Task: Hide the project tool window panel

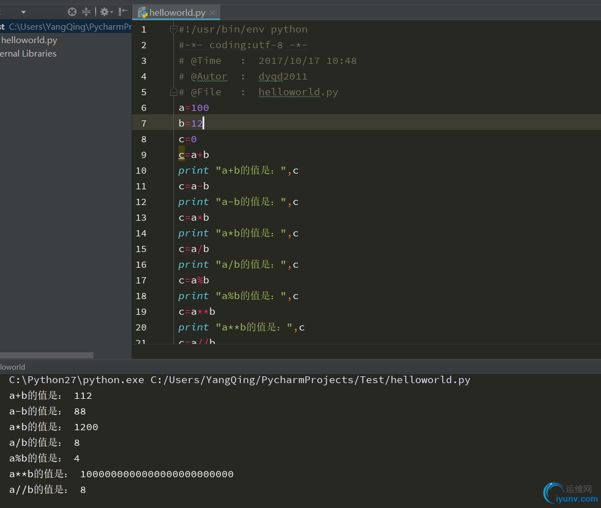Action: [123, 12]
